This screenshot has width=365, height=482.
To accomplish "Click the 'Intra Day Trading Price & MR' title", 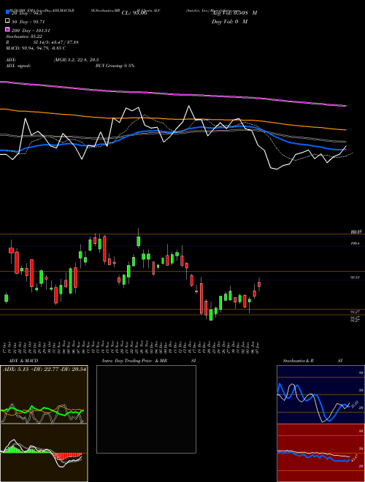I will (134, 361).
